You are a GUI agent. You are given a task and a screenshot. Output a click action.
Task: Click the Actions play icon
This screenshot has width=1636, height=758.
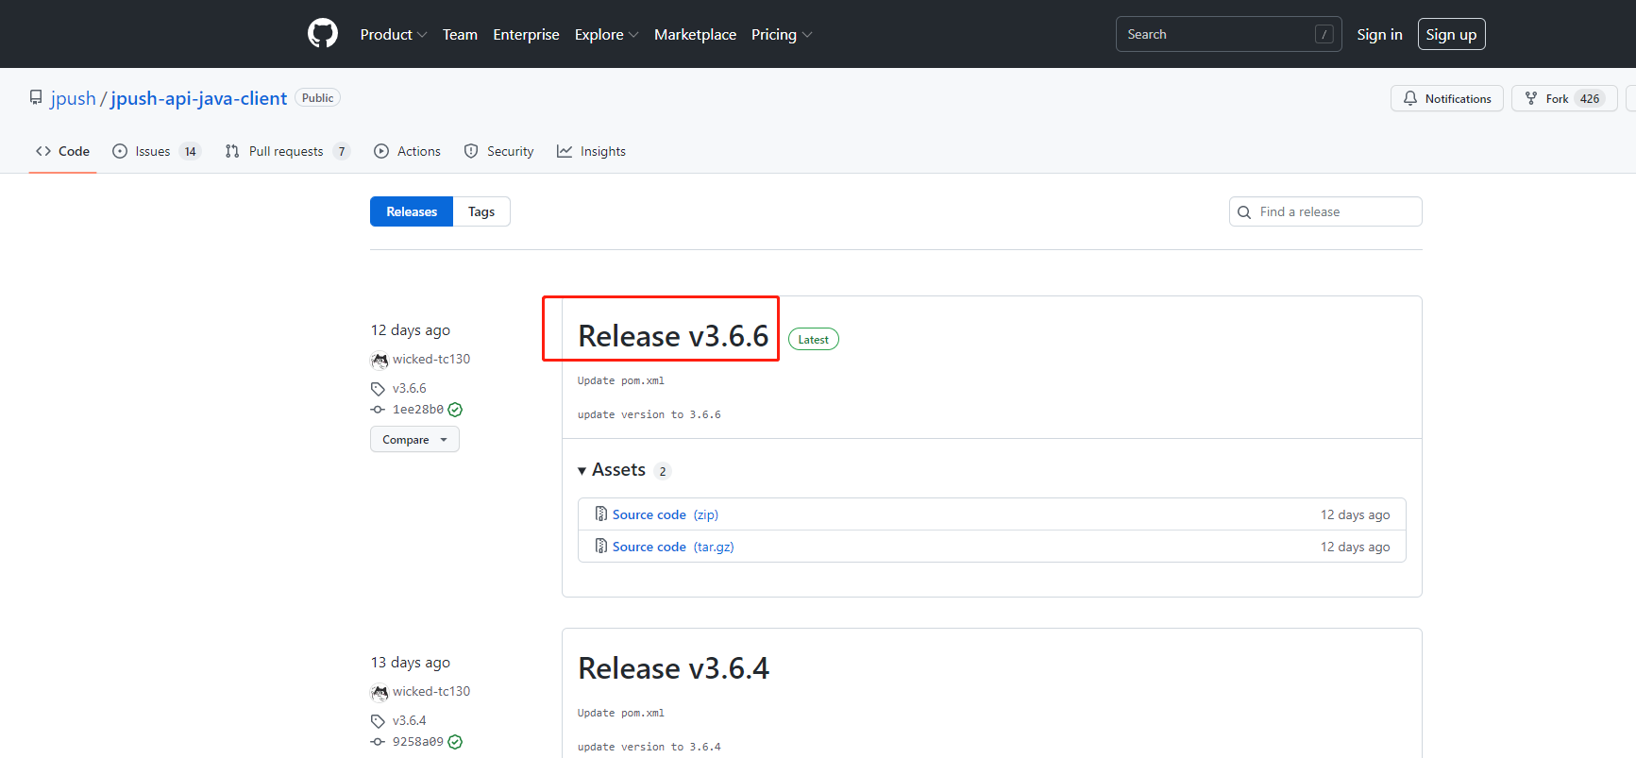(381, 151)
